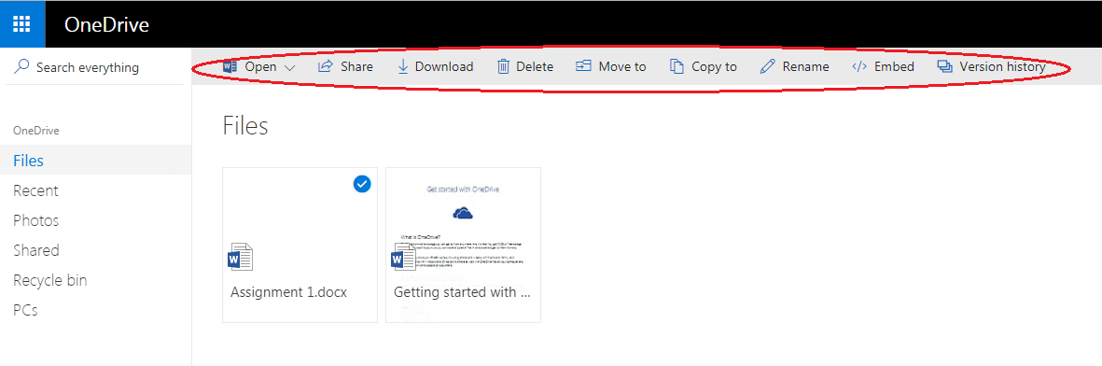Image resolution: width=1102 pixels, height=366 pixels.
Task: Click the Delete command label
Action: (x=535, y=67)
